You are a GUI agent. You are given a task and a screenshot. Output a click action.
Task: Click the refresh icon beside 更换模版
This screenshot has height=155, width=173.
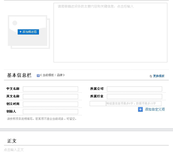151,76
